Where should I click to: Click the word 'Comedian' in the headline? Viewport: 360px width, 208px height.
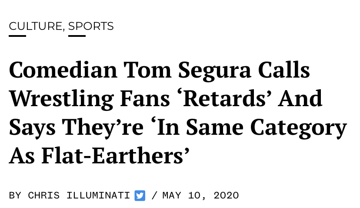coord(63,70)
